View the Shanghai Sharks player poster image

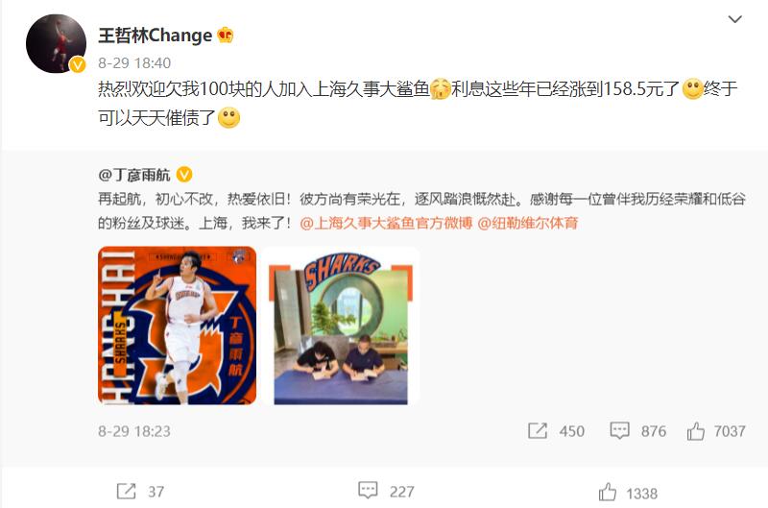[178, 326]
